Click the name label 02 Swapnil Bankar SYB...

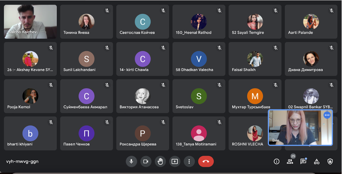[x=310, y=107]
